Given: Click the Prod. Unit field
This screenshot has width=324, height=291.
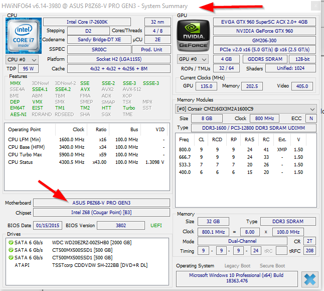Looking at the screenshot, I should tap(151, 50).
